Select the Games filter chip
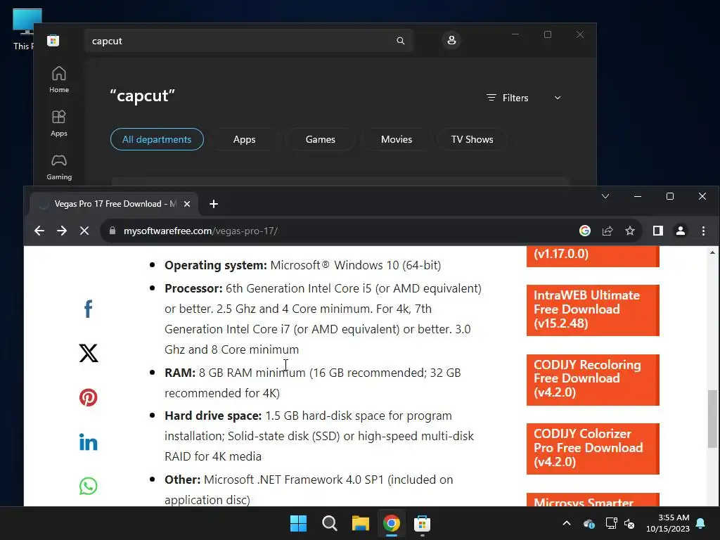720x540 pixels. (x=320, y=139)
